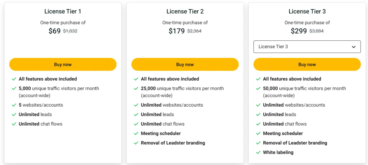This screenshot has height=165, width=368.
Task: Click checkmark beside Tier 3 Unlimited leads
Action: tap(258, 115)
